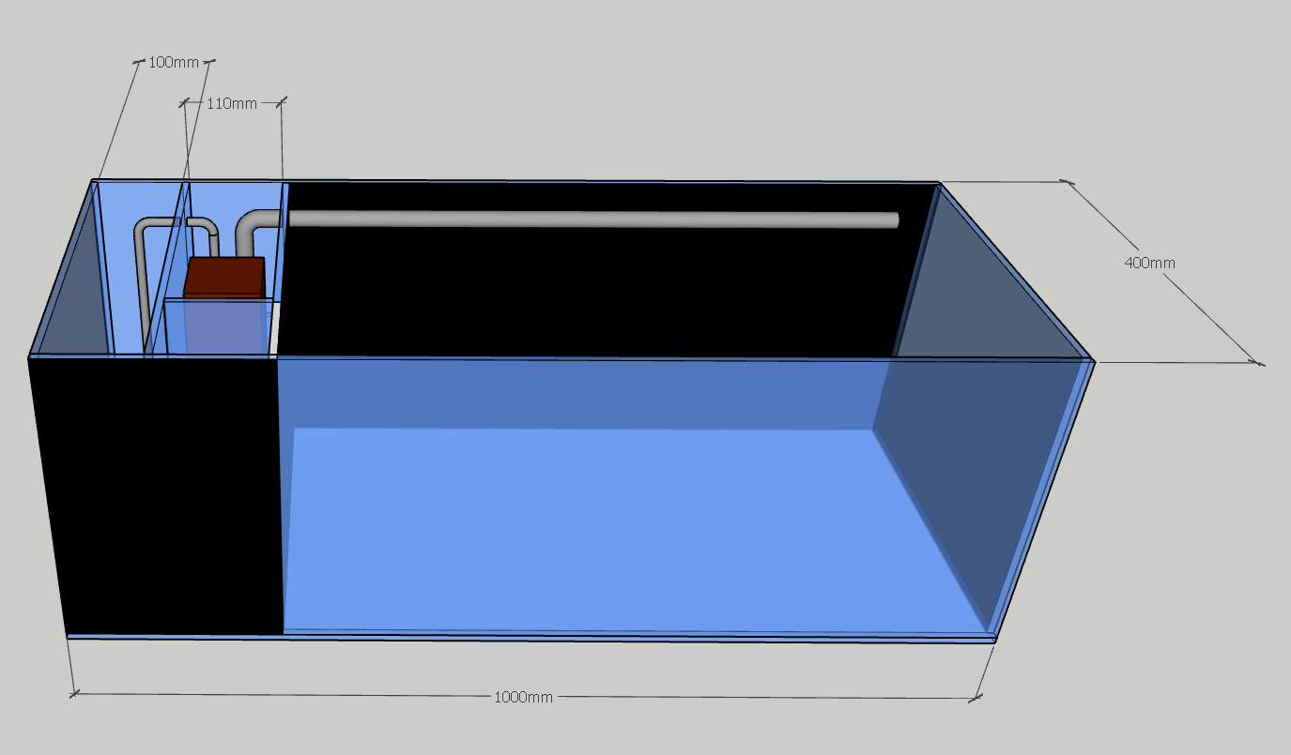Select the curved pipe elbow above the pump

coord(256,231)
